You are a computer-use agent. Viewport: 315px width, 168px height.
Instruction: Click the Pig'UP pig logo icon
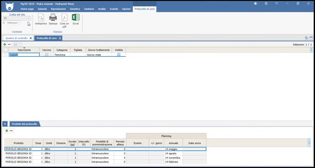point(10,6)
